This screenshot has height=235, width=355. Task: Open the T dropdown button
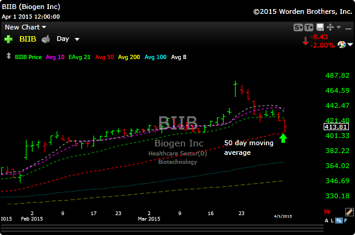309,27
